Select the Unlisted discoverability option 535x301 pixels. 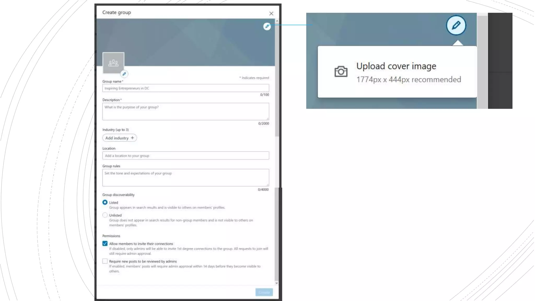pos(105,215)
